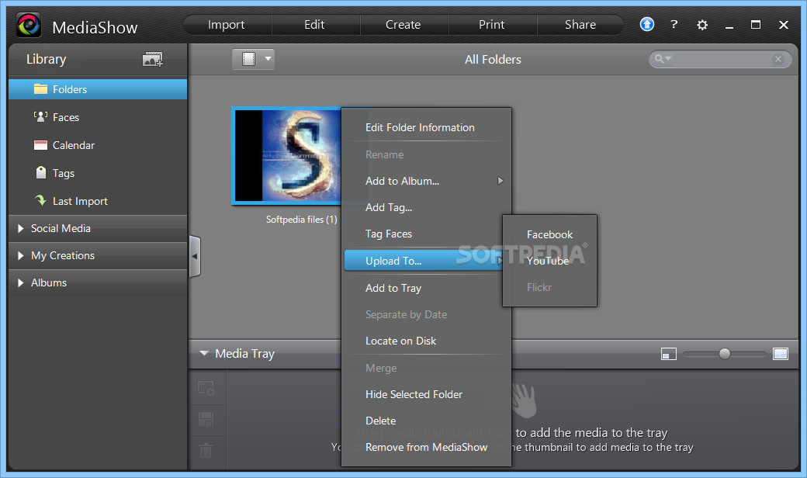This screenshot has height=478, width=807.
Task: Click the small thumbnail size icon
Action: point(669,354)
